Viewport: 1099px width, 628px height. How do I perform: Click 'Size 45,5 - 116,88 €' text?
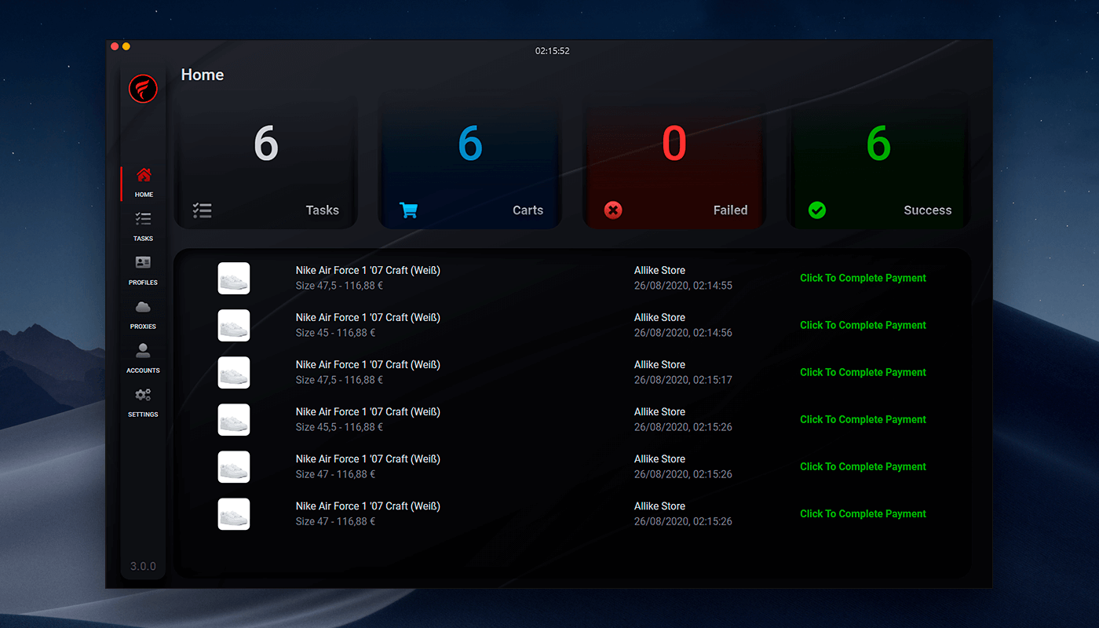(x=339, y=427)
